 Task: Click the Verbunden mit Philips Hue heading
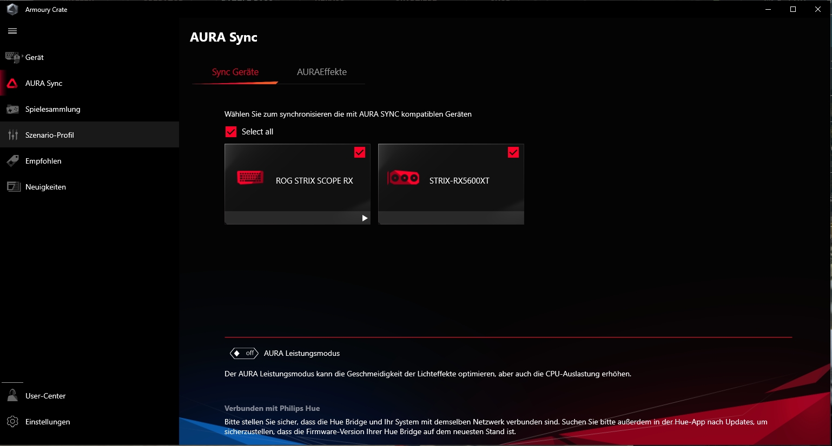272,408
